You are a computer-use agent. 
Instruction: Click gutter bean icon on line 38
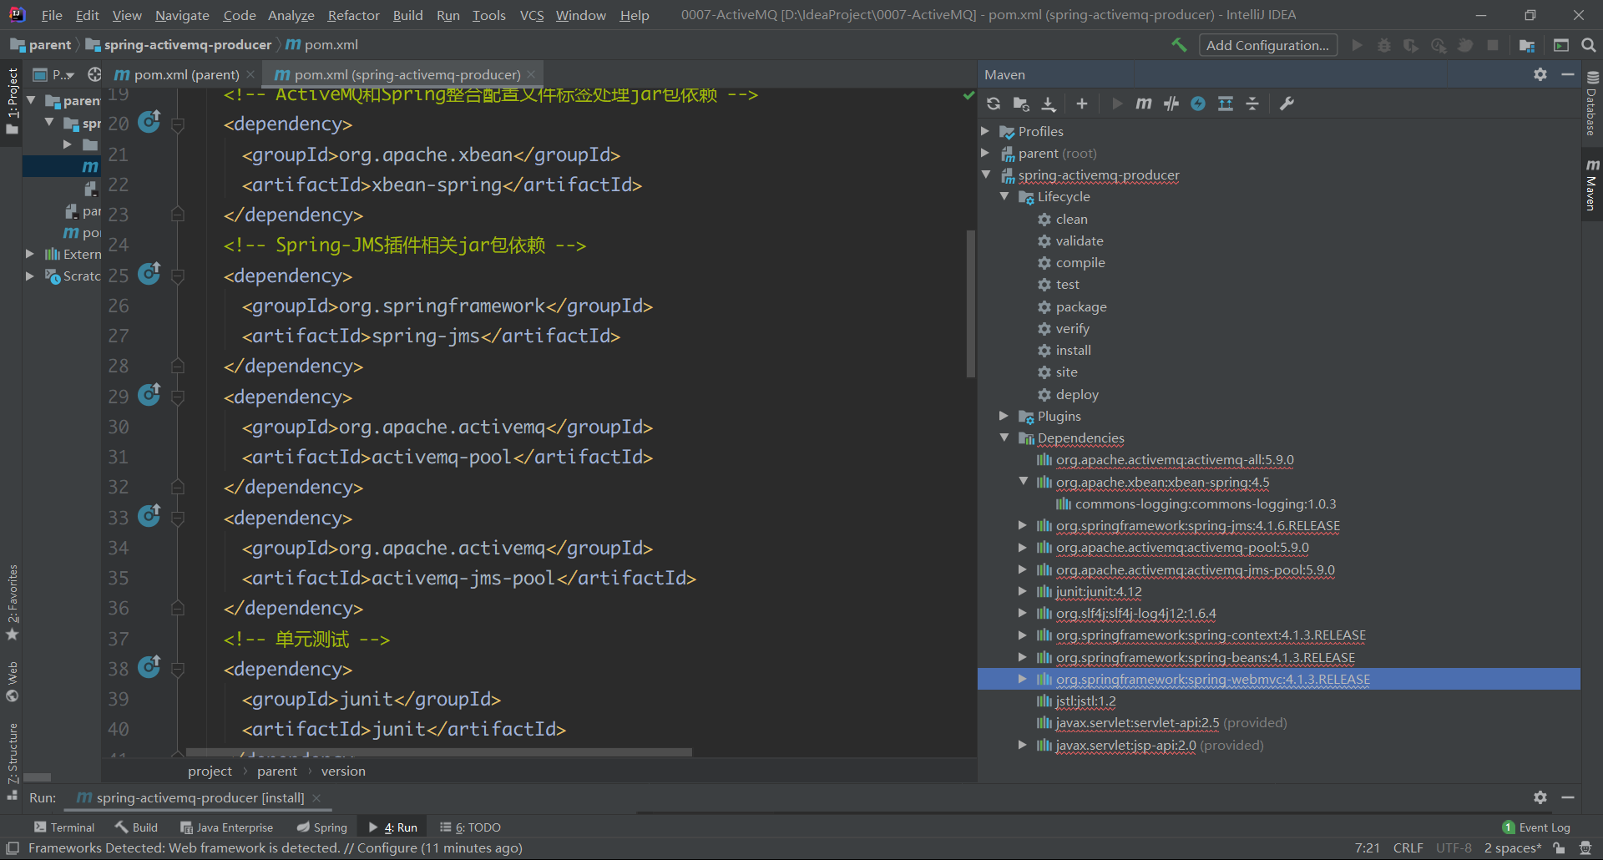tap(149, 667)
